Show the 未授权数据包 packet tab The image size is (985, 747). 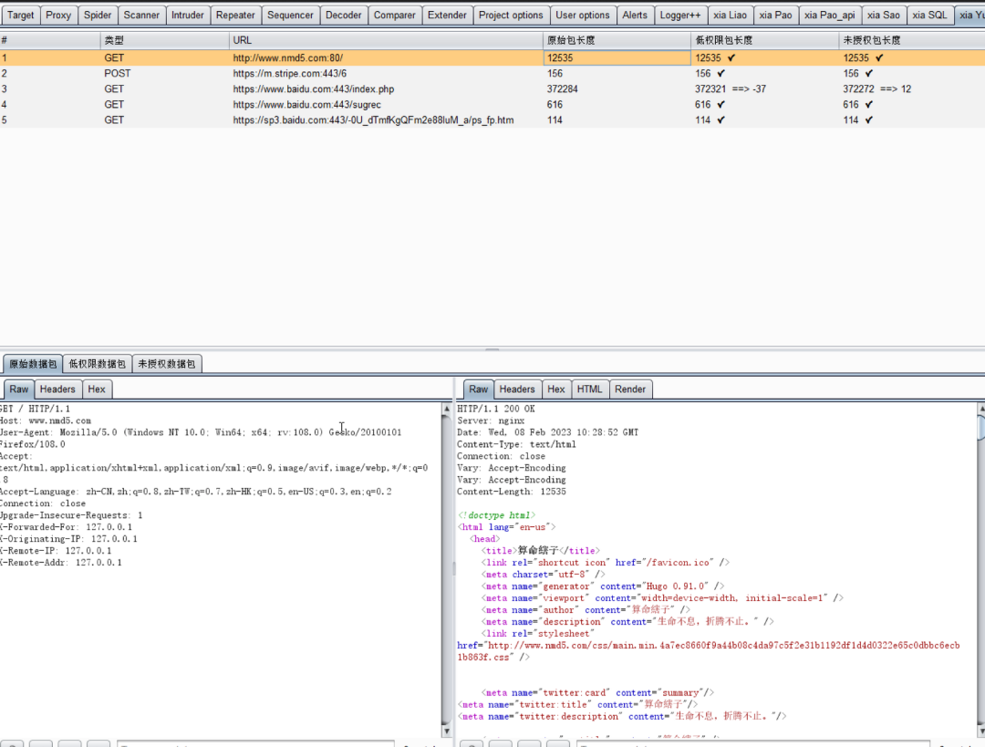pos(167,364)
